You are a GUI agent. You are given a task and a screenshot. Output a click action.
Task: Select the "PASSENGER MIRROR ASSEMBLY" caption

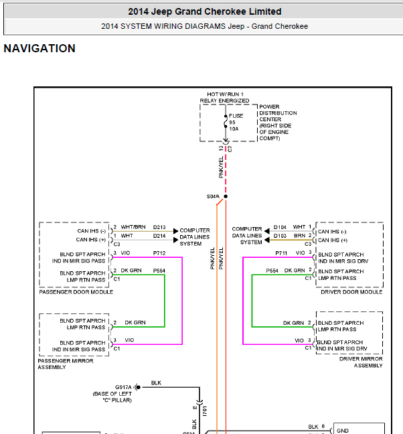(66, 364)
